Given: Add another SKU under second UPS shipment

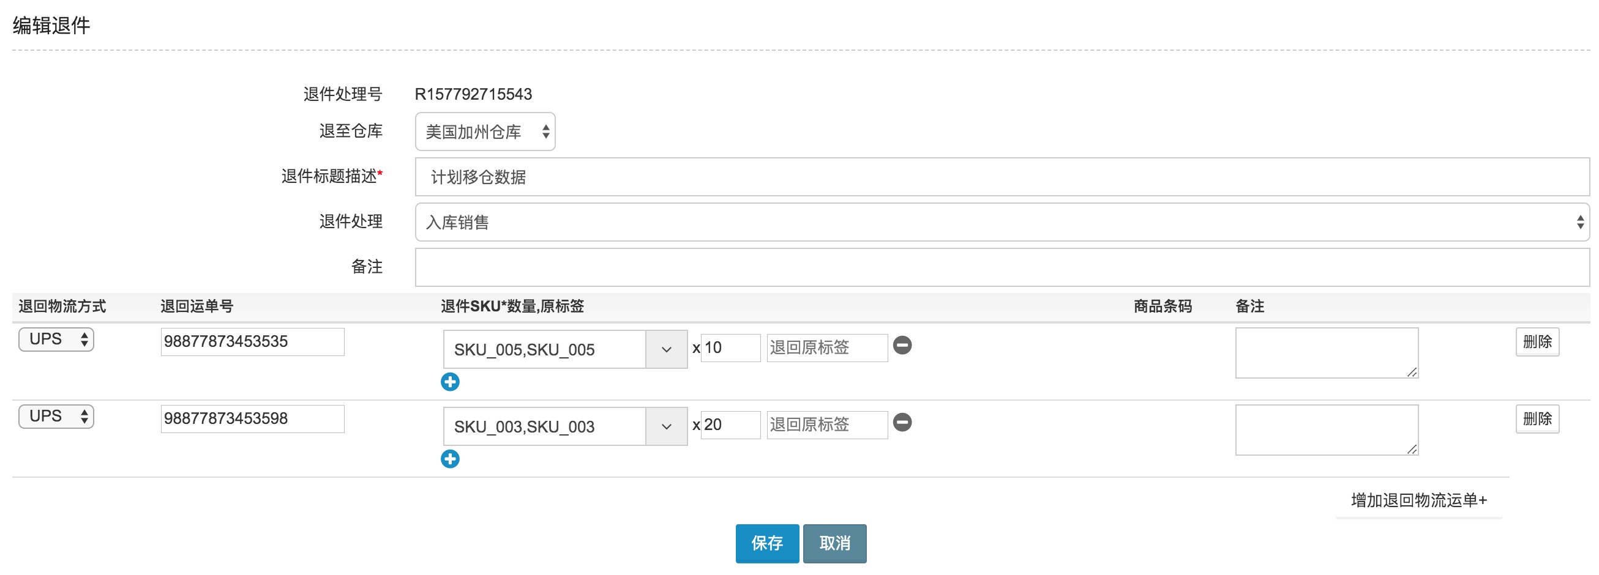Looking at the screenshot, I should pos(450,458).
